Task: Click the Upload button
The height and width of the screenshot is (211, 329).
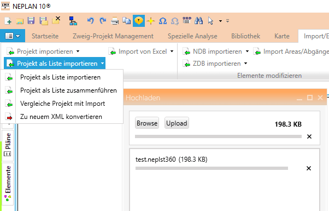Action: coord(177,123)
